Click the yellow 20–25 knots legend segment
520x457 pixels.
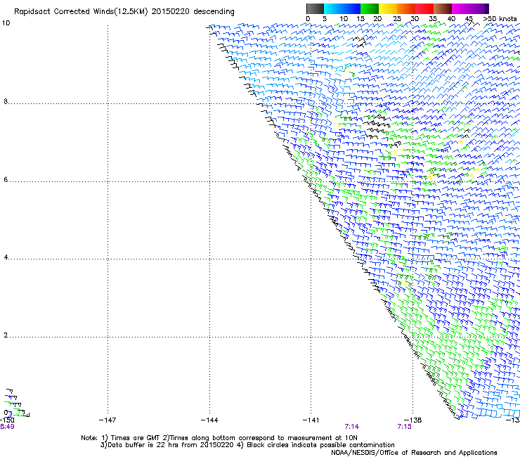[388, 8]
